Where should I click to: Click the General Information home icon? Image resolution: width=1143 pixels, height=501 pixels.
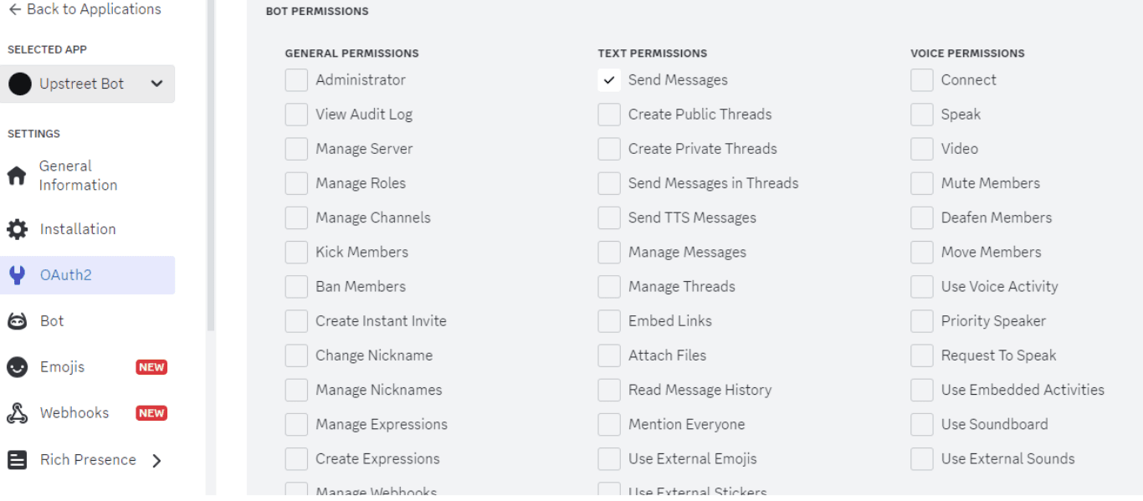click(x=17, y=176)
